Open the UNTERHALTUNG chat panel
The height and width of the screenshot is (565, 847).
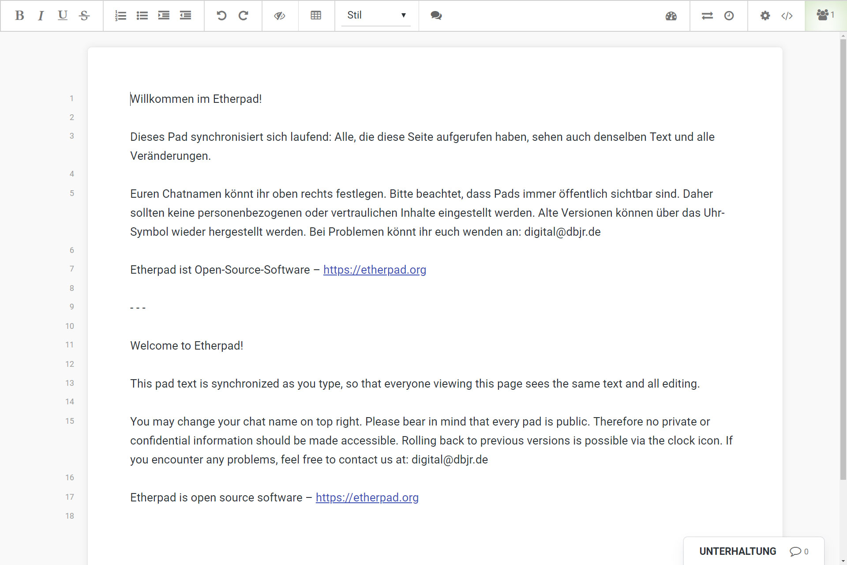[x=738, y=551]
